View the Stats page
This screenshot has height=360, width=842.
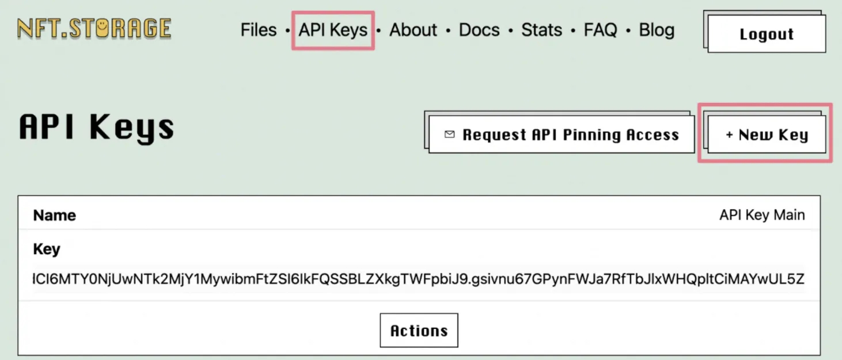pos(541,30)
